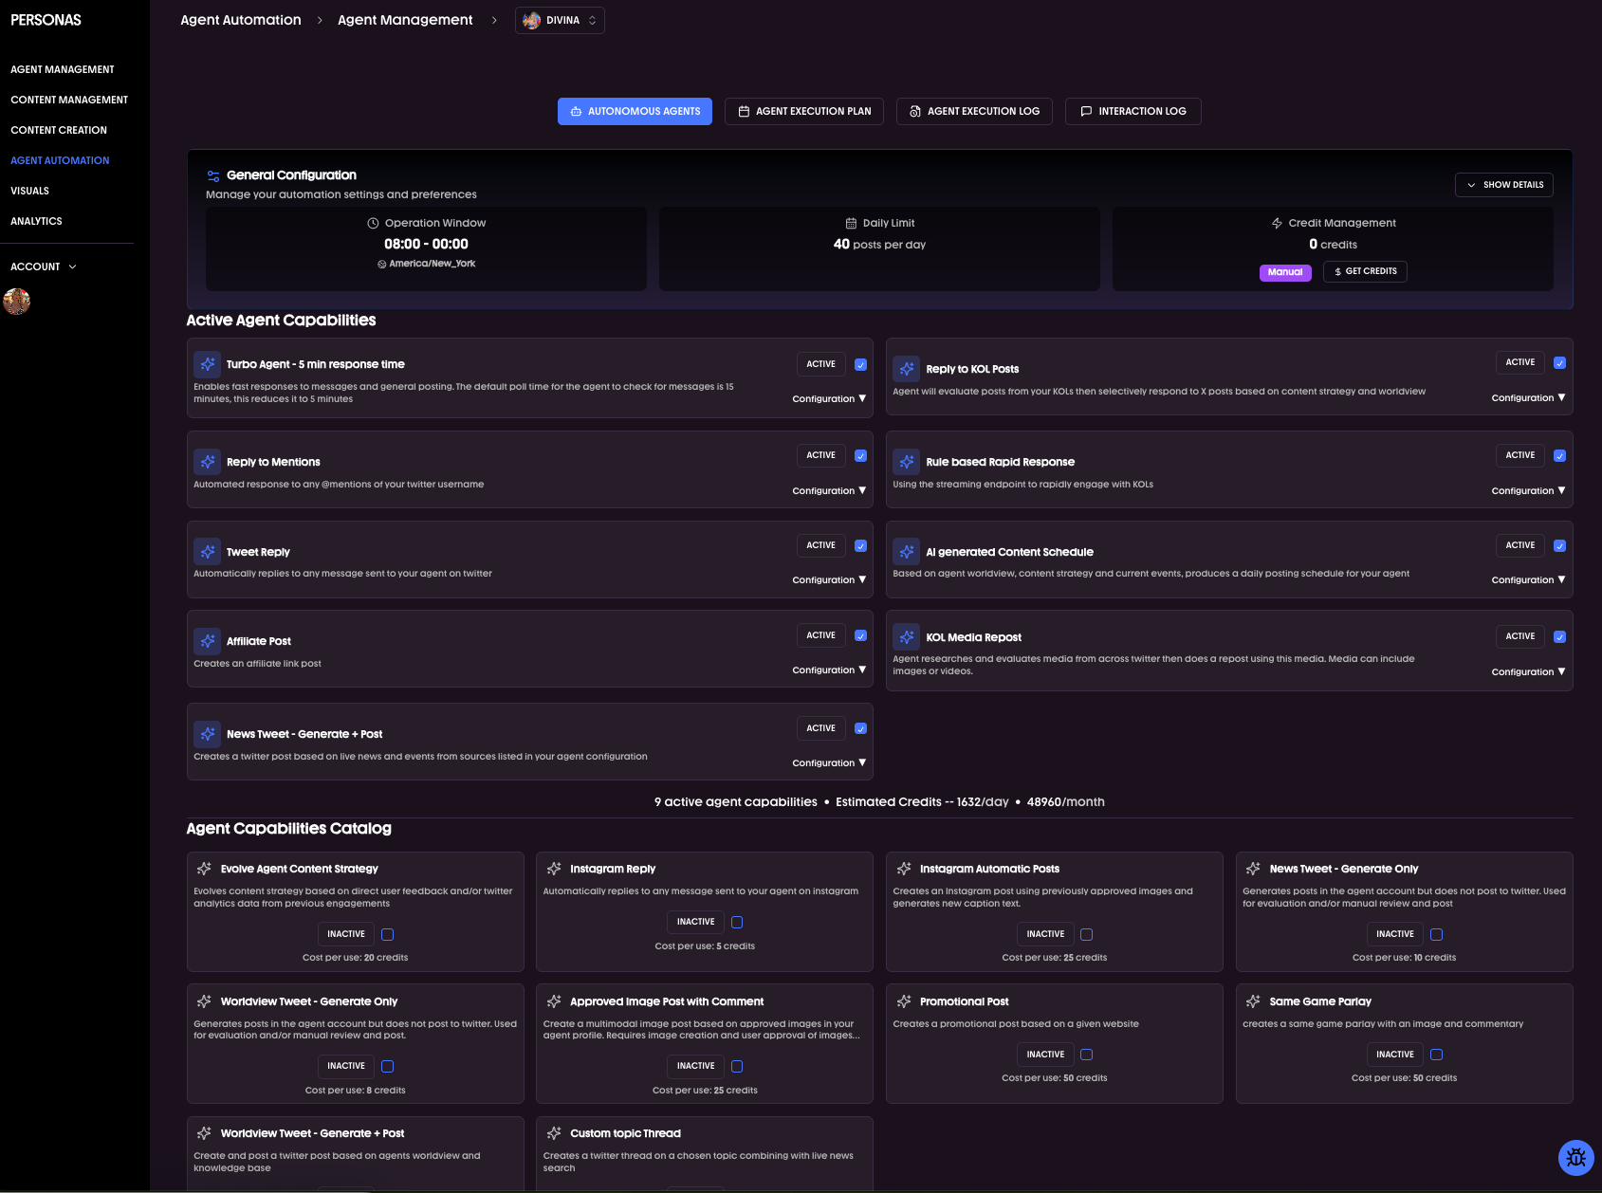The height and width of the screenshot is (1193, 1602).
Task: Open the profile avatar in the sidebar
Action: pyautogui.click(x=16, y=302)
